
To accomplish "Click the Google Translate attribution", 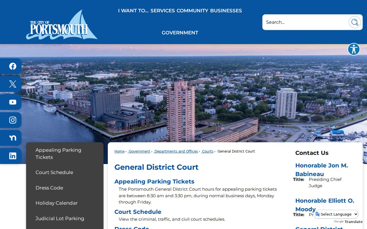I will (x=348, y=222).
